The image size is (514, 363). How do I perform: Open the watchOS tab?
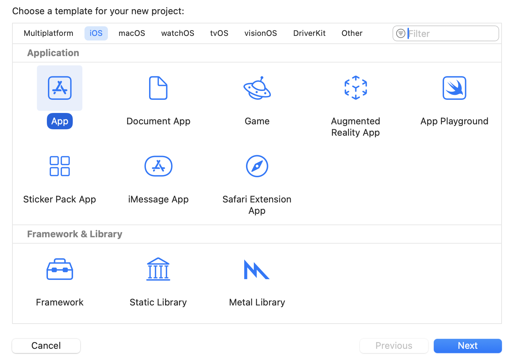pyautogui.click(x=178, y=33)
